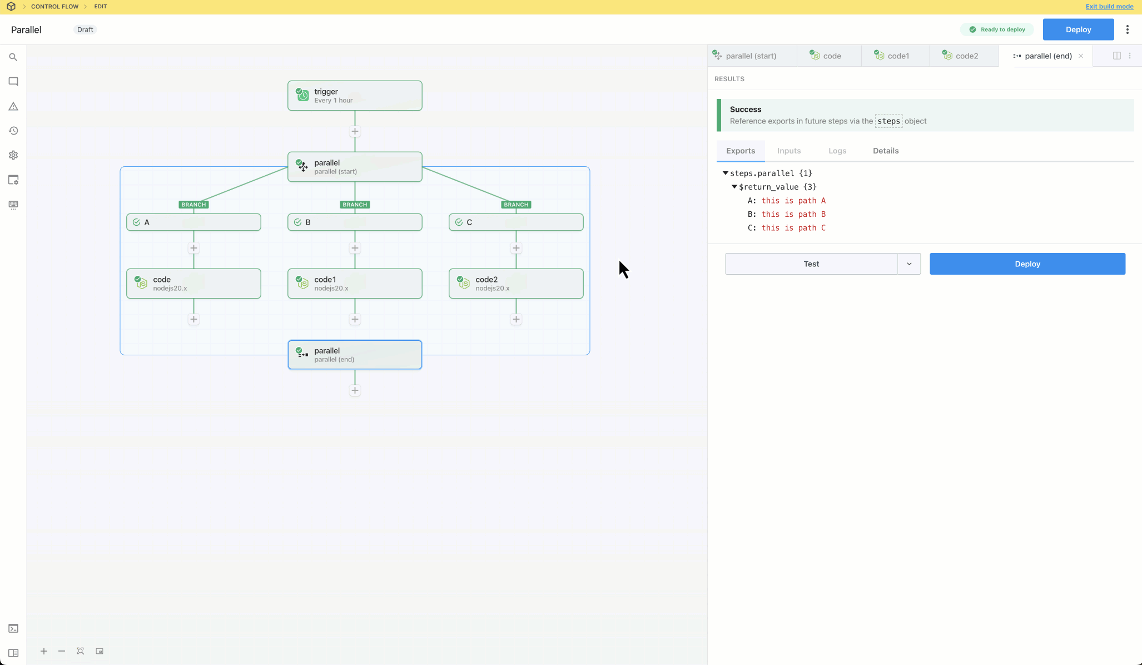
Task: Open the Test button dropdown arrow
Action: point(909,264)
